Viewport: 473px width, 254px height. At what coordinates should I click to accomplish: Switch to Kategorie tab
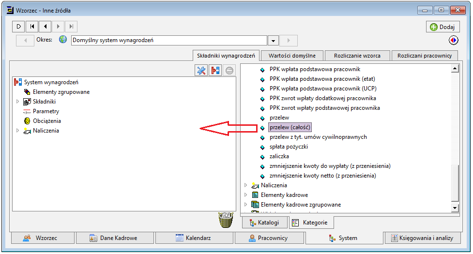pyautogui.click(x=311, y=223)
